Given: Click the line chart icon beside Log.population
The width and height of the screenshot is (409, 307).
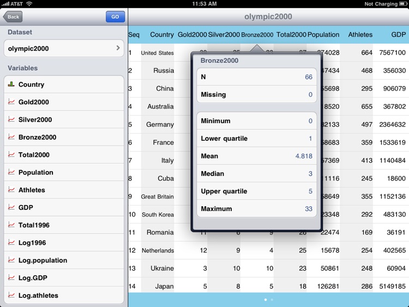Looking at the screenshot, I should [x=11, y=260].
